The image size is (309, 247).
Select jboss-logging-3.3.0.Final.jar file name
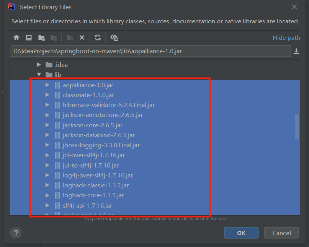tap(101, 145)
